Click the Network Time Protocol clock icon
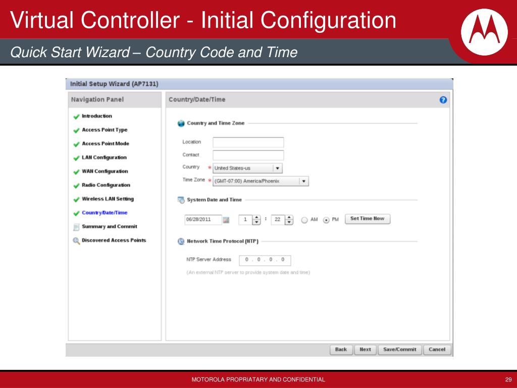This screenshot has height=388, width=517. click(x=181, y=241)
